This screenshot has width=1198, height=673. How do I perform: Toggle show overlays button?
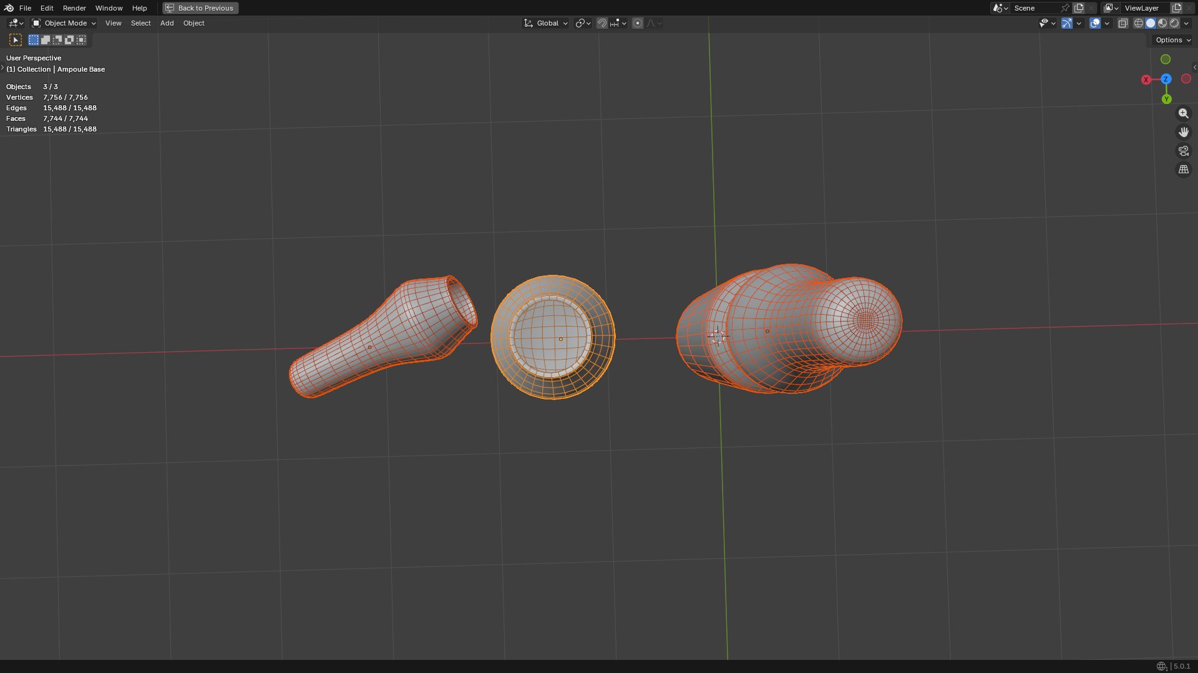1095,23
